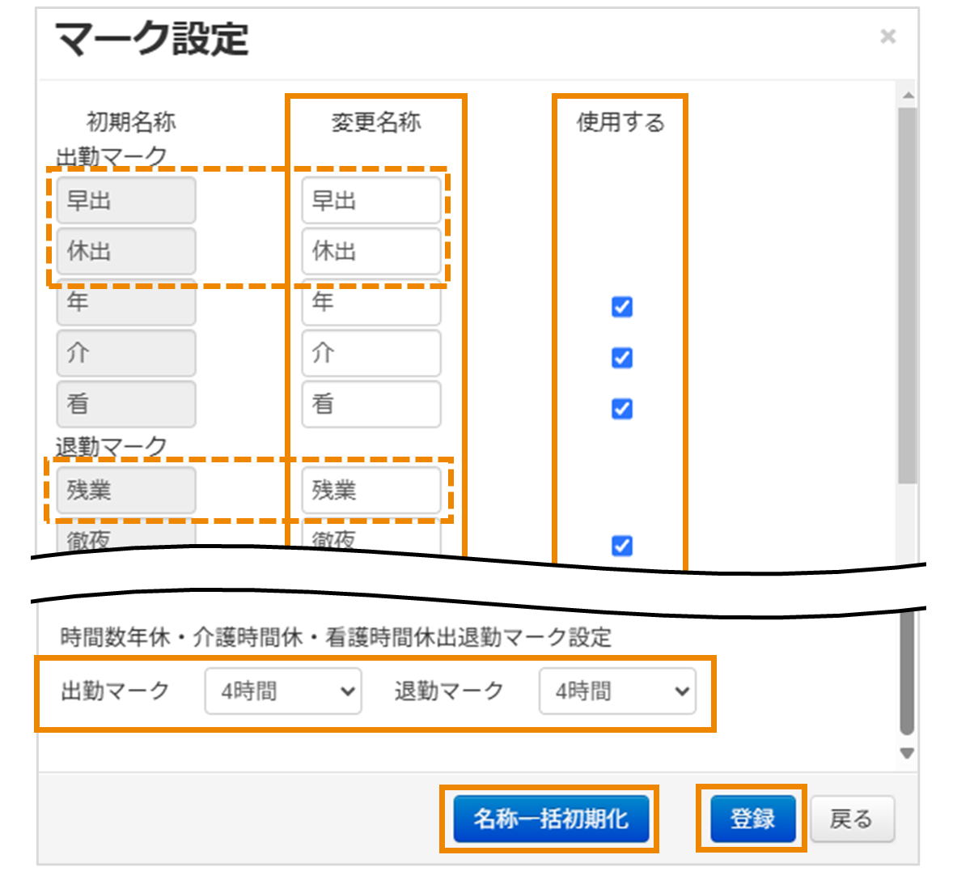
Task: Edit the 年 rename field
Action: 371,302
